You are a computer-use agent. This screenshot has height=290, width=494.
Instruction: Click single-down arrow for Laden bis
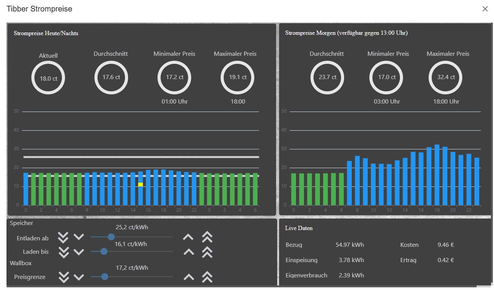79,252
